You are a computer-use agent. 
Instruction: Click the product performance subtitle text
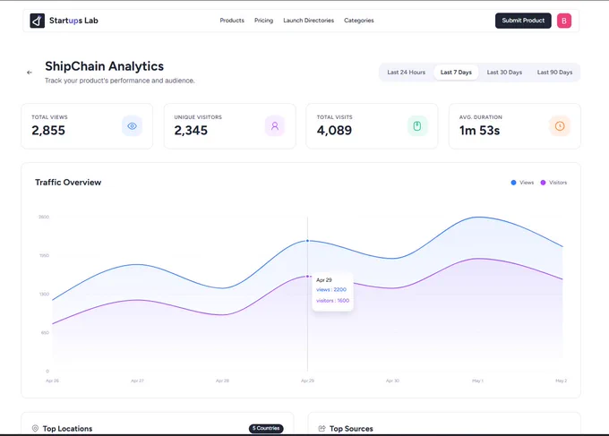pyautogui.click(x=120, y=81)
